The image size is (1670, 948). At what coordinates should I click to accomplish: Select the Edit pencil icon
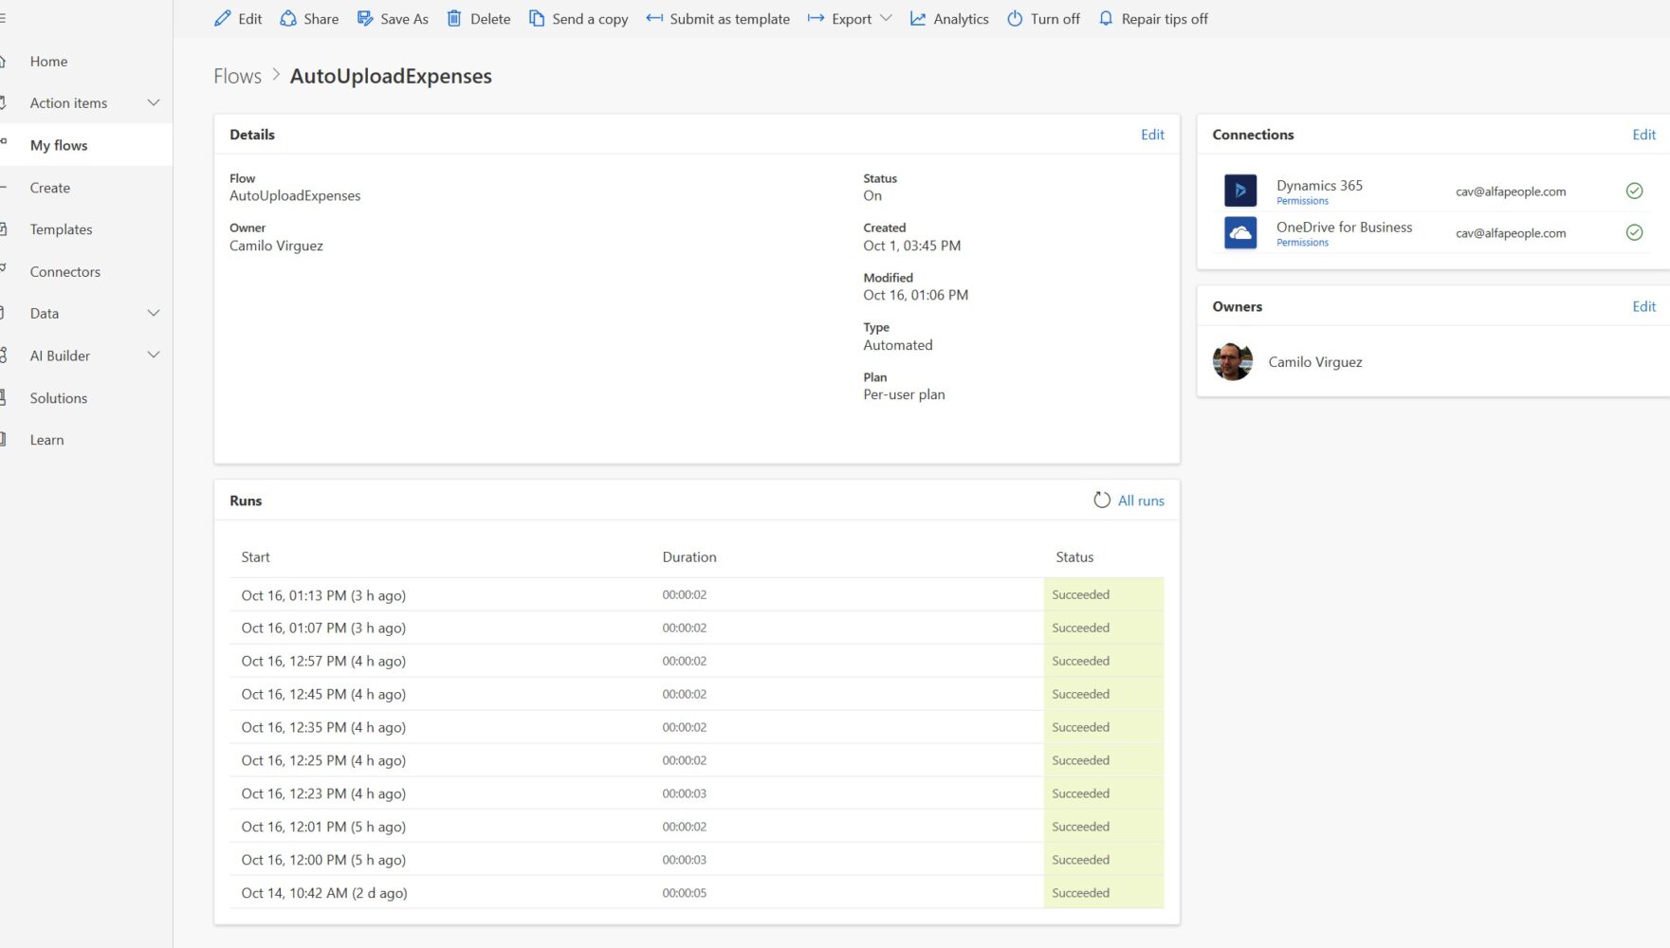[222, 18]
